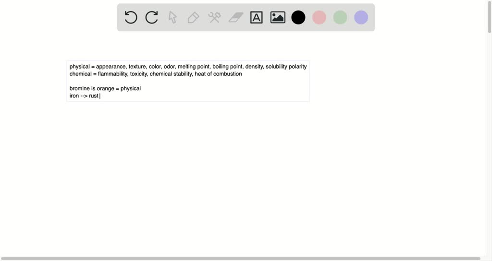Click the vertical scrollbar thumb

point(489,17)
